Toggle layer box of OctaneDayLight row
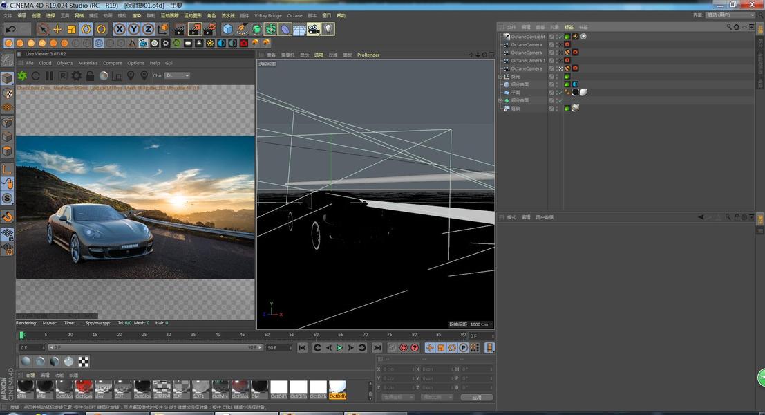Screen dimensions: 765x415 551,37
